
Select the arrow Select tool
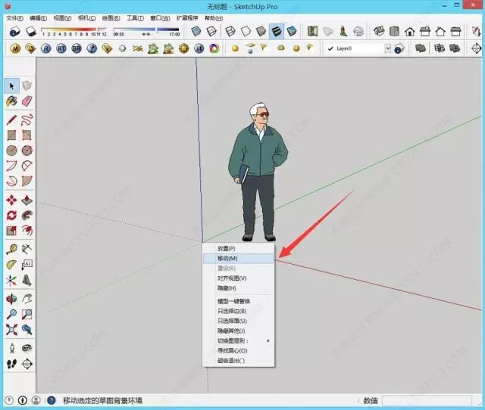[x=12, y=85]
